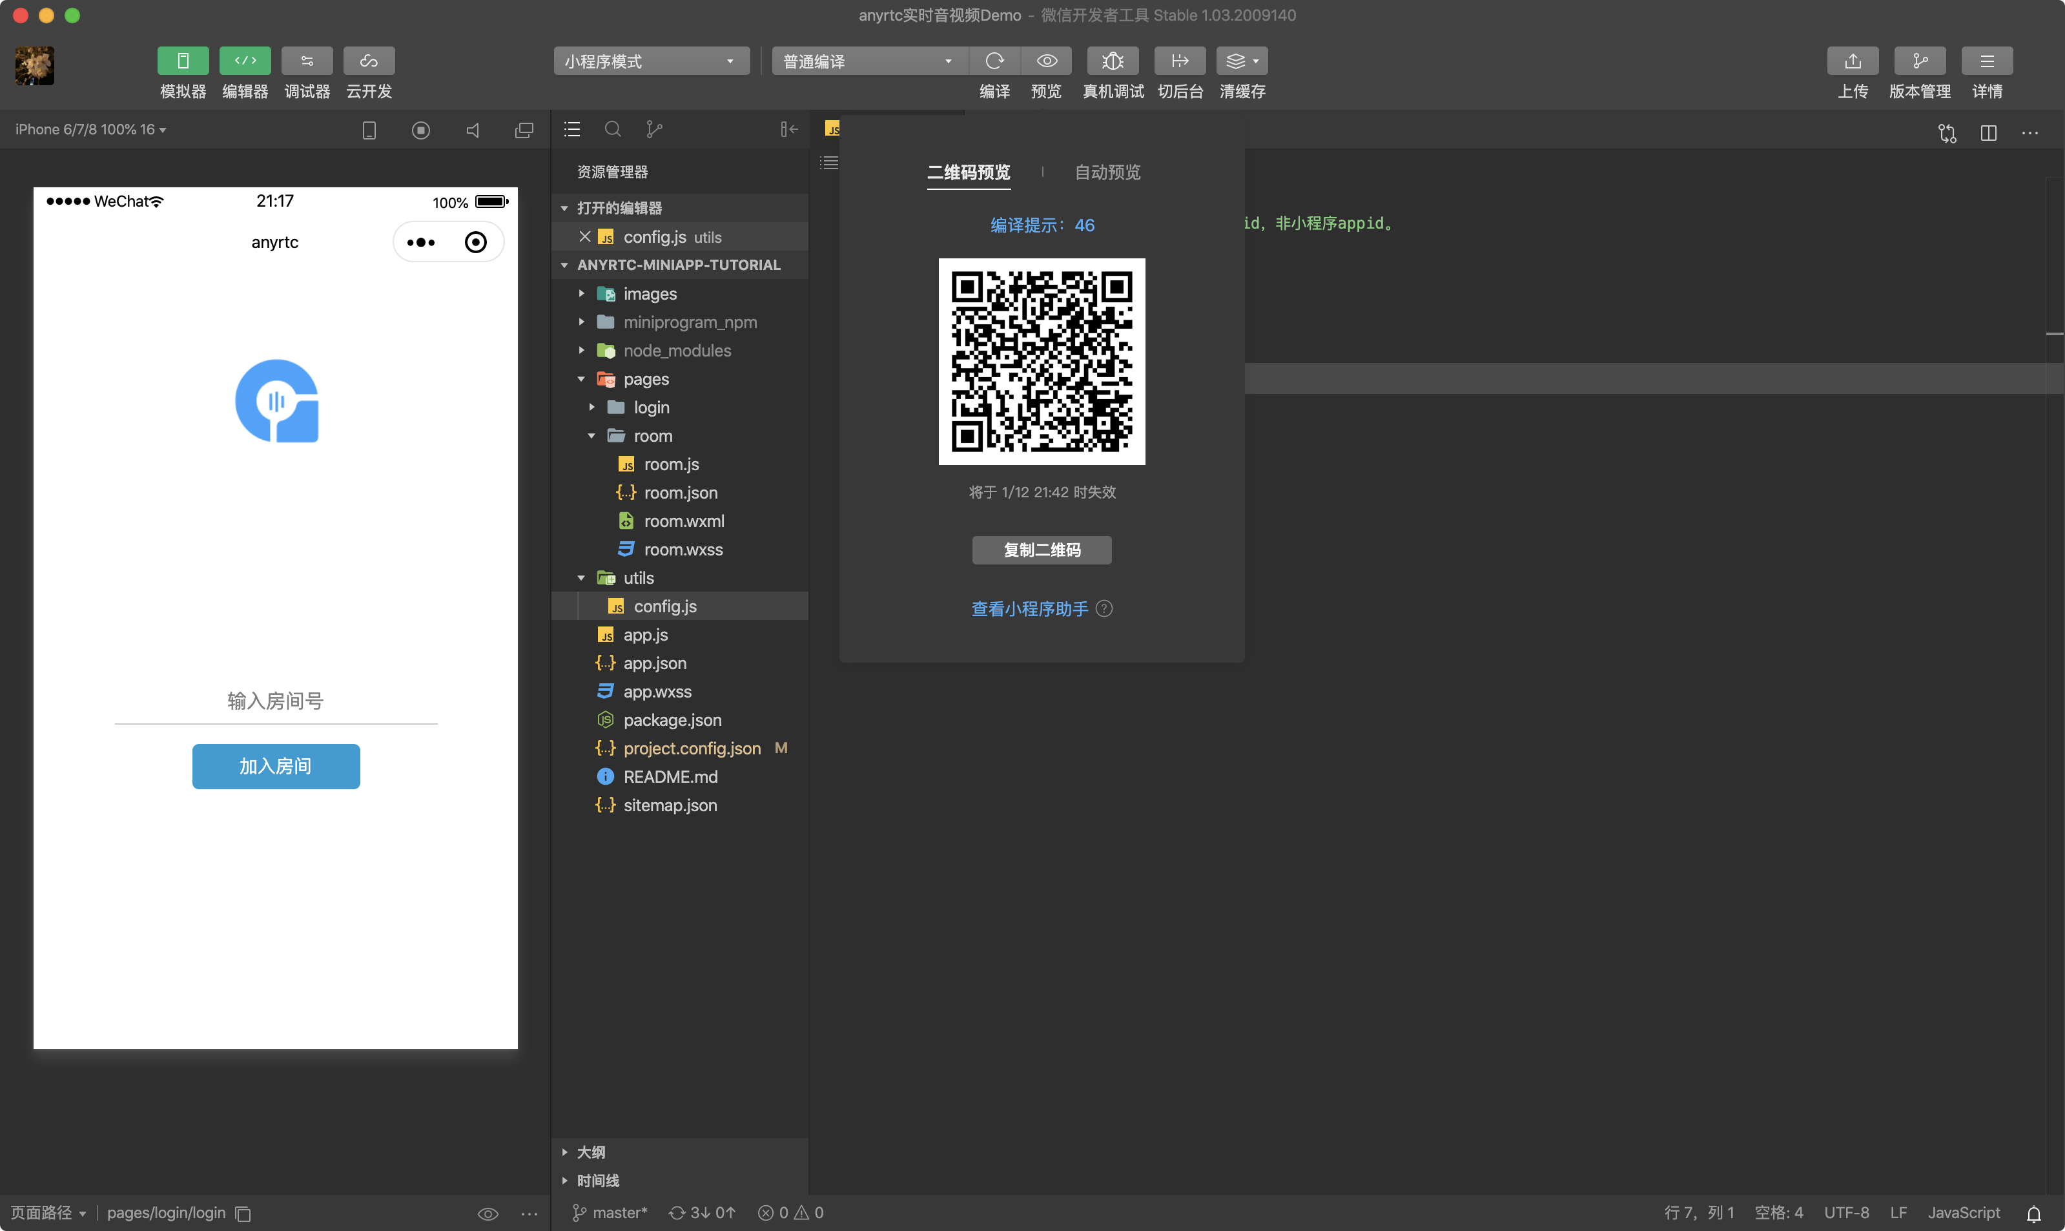Click the upload icon
Screen dimensions: 2065x1231
tap(1853, 61)
